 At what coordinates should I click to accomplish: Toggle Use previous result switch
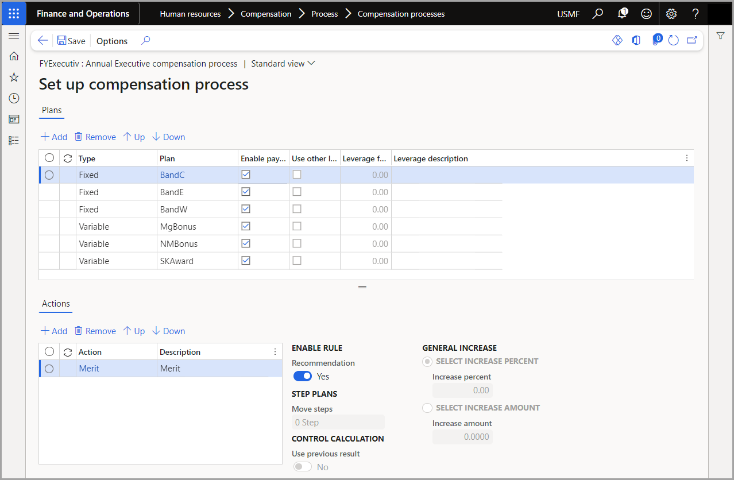(x=303, y=467)
